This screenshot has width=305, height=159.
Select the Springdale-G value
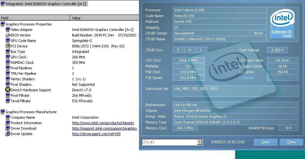[x=82, y=41]
